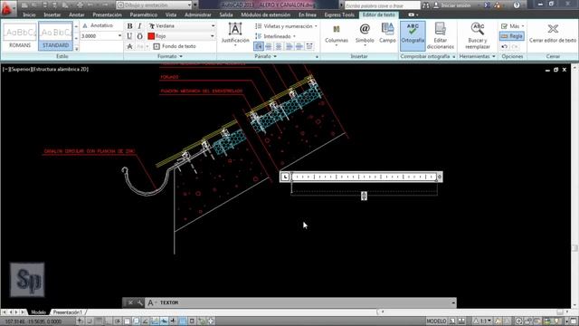
Task: Open the Rojo text color dropdown
Action: (x=213, y=36)
